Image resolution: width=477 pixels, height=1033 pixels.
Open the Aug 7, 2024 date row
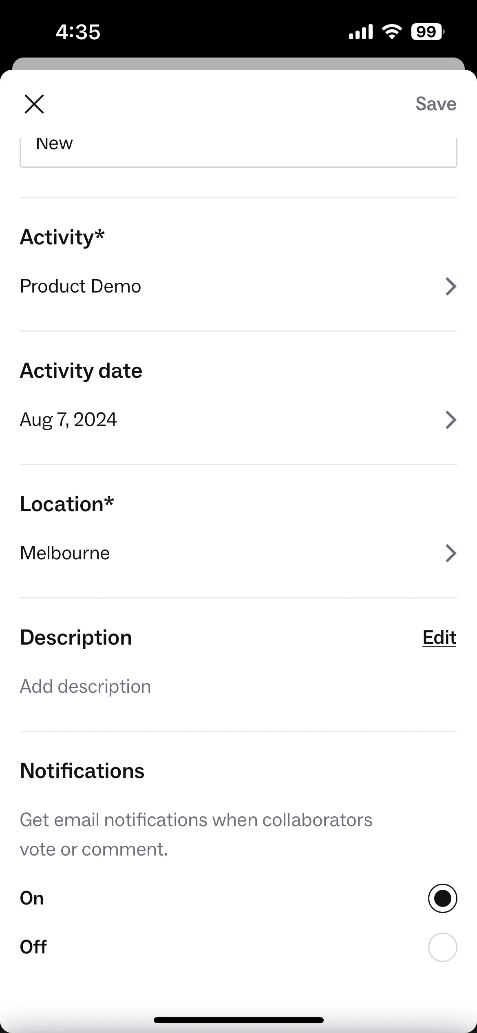click(238, 420)
